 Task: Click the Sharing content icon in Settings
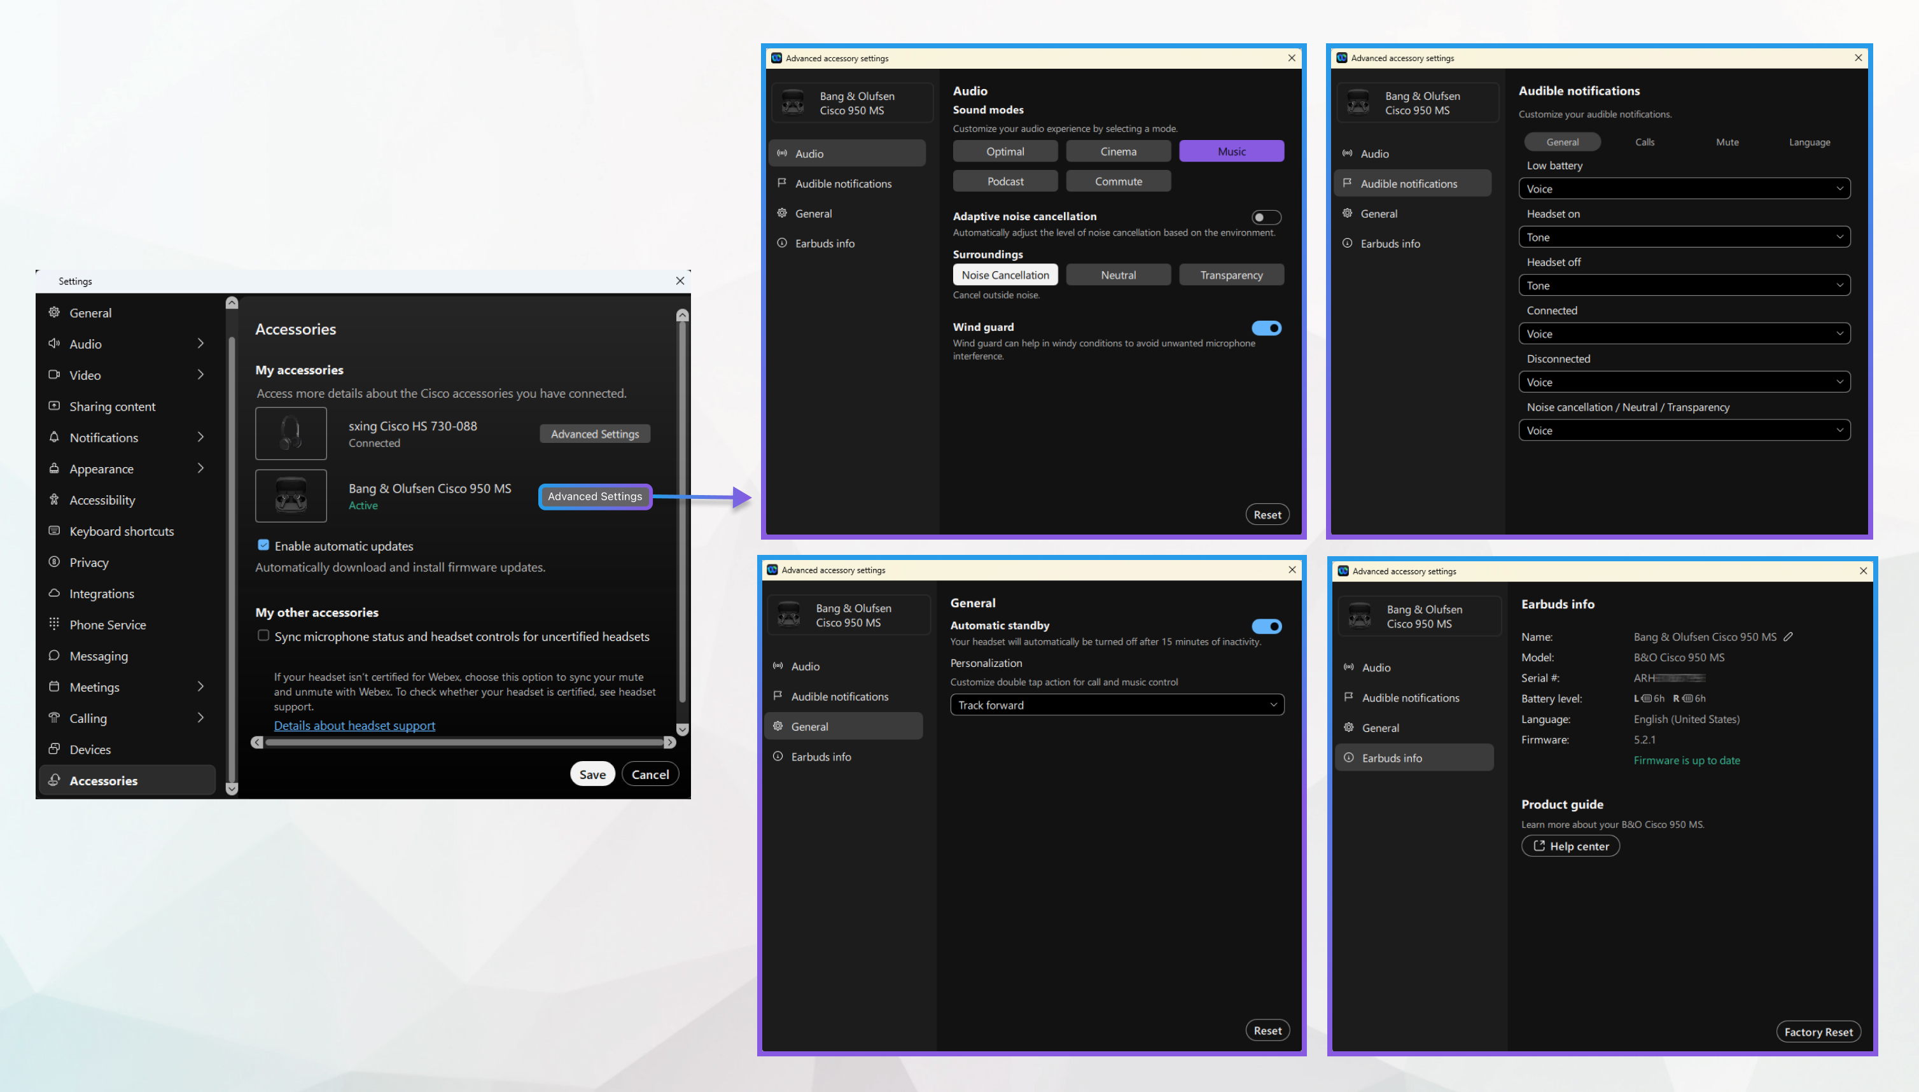tap(54, 406)
